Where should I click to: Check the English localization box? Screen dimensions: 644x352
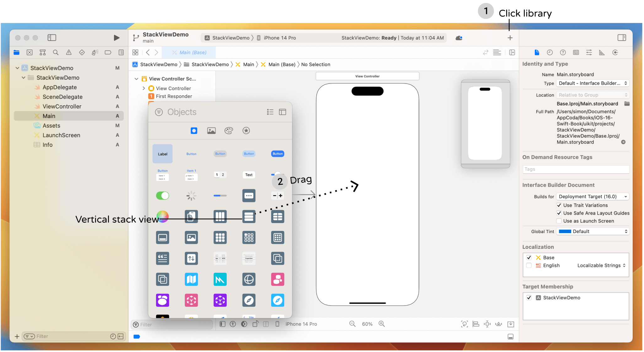[529, 265]
